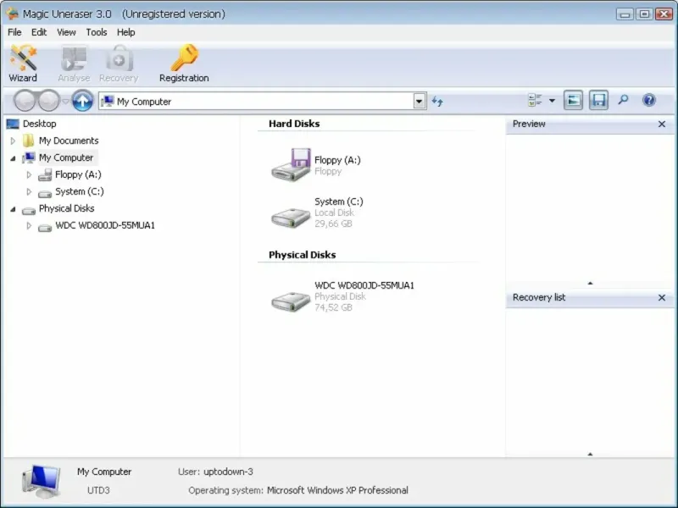Collapse the My Computer tree node

13,158
